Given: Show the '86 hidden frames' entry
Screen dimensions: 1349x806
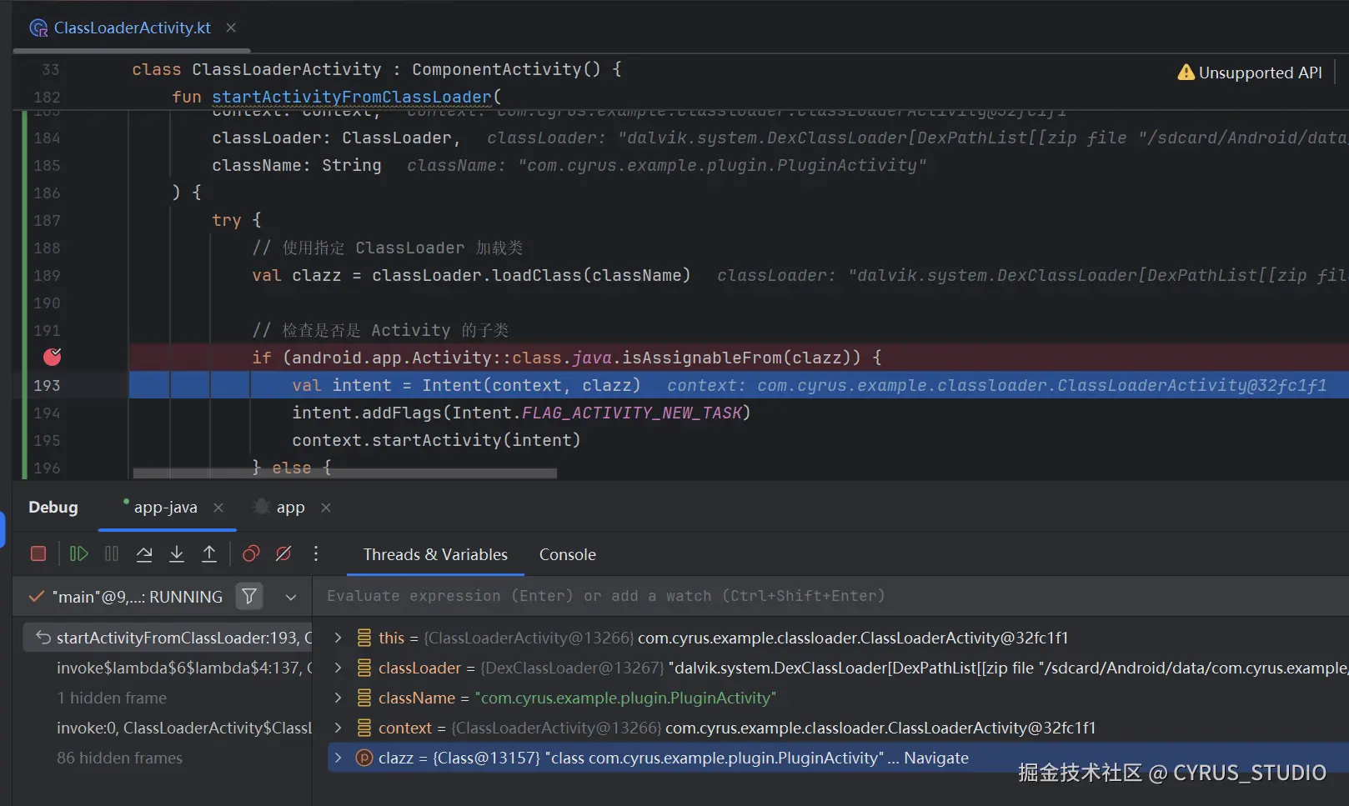Looking at the screenshot, I should (x=119, y=758).
